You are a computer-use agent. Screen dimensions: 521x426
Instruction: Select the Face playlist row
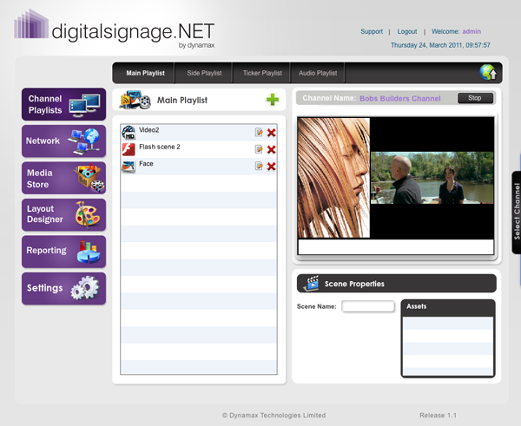199,167
